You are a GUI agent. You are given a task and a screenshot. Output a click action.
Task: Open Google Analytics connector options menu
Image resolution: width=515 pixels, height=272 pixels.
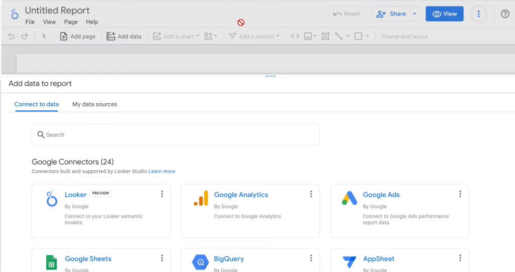[311, 194]
